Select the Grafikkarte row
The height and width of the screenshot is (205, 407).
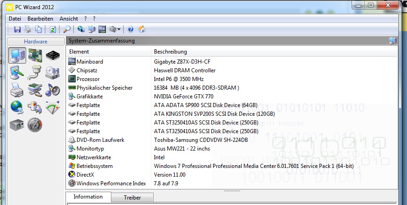[x=232, y=97]
